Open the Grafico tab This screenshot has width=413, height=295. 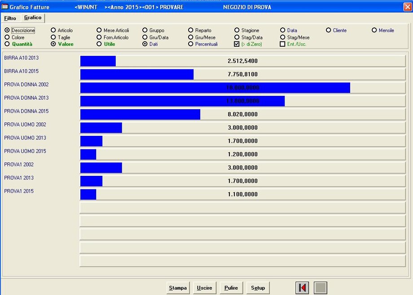point(33,18)
